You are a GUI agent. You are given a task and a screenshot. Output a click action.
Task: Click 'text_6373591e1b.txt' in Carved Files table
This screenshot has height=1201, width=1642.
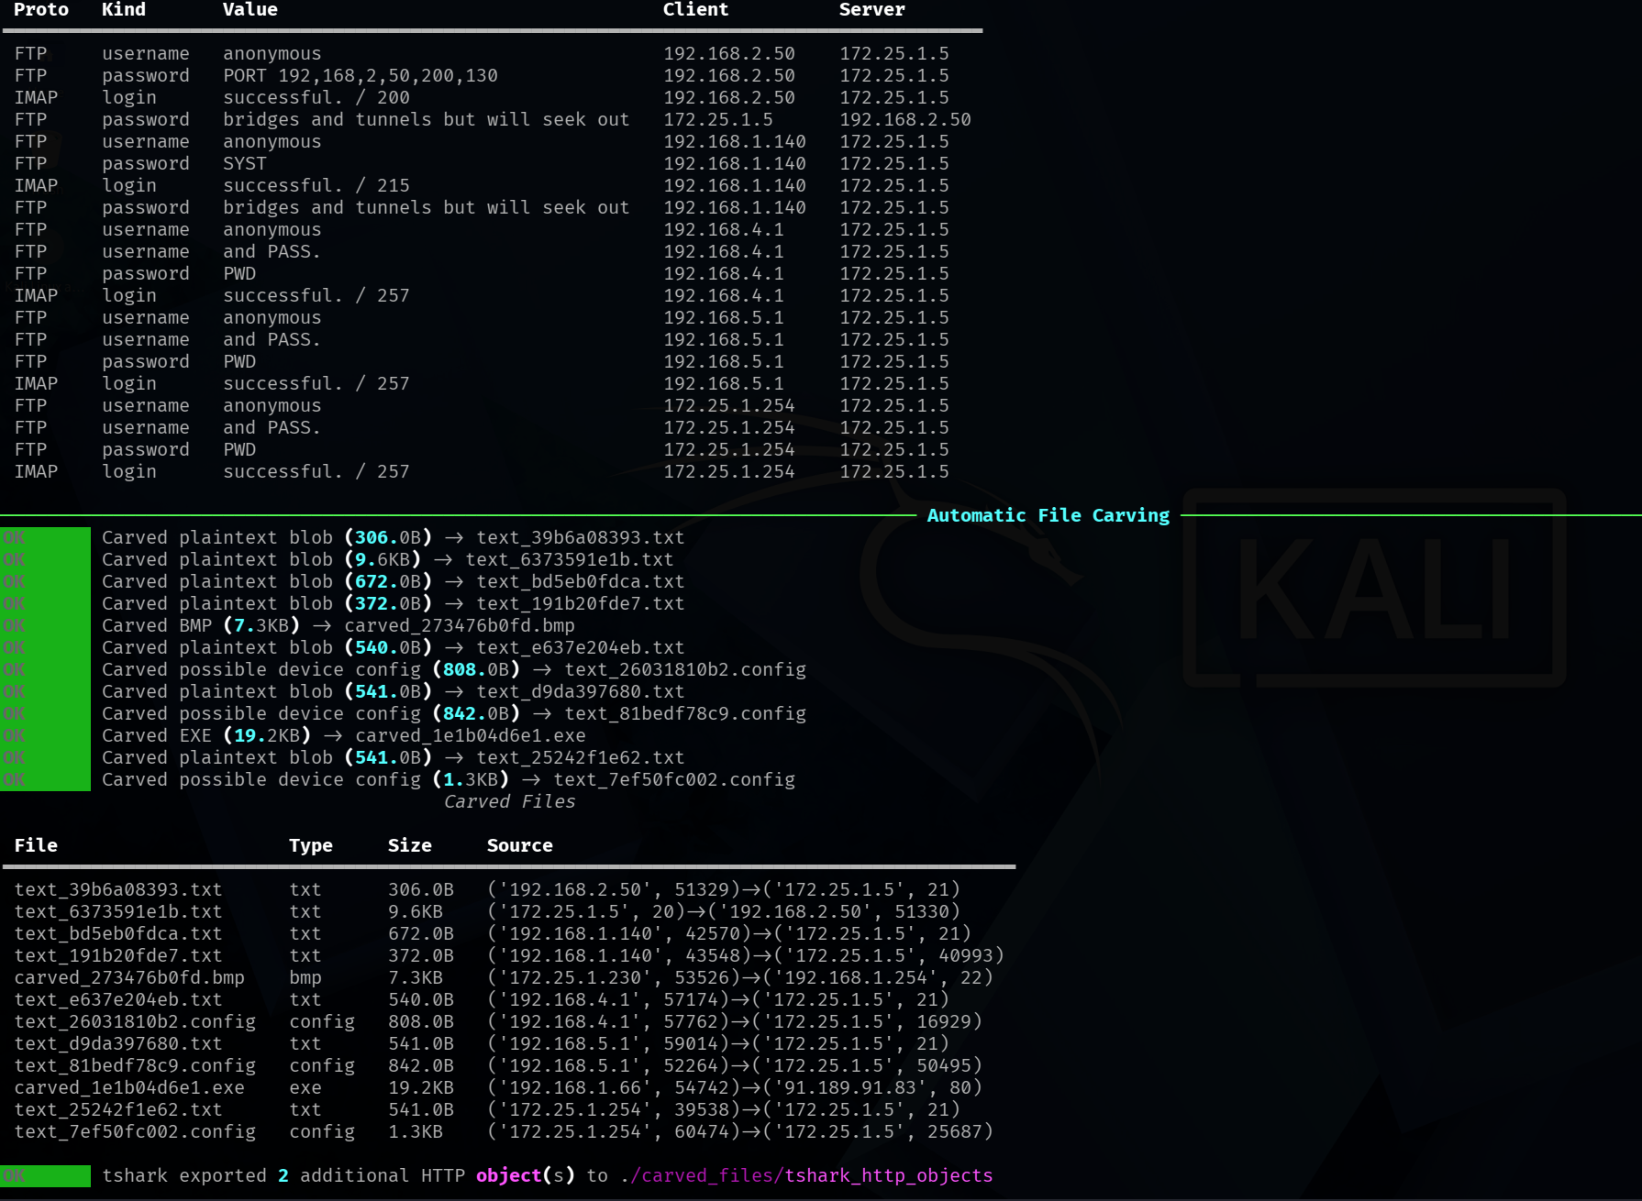point(118,912)
